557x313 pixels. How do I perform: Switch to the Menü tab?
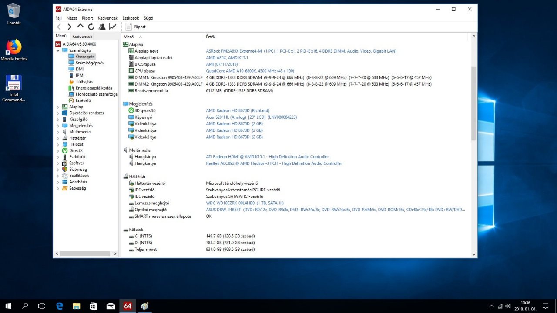[x=61, y=36]
